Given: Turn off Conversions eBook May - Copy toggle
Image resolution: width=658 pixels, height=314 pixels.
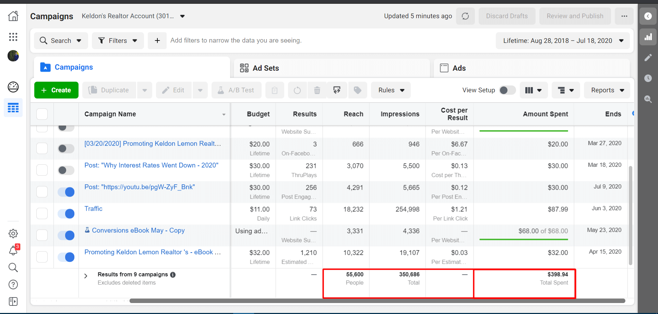Looking at the screenshot, I should coord(66,235).
